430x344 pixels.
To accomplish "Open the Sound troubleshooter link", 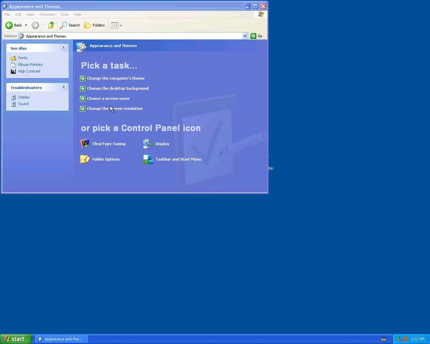I will click(x=23, y=104).
